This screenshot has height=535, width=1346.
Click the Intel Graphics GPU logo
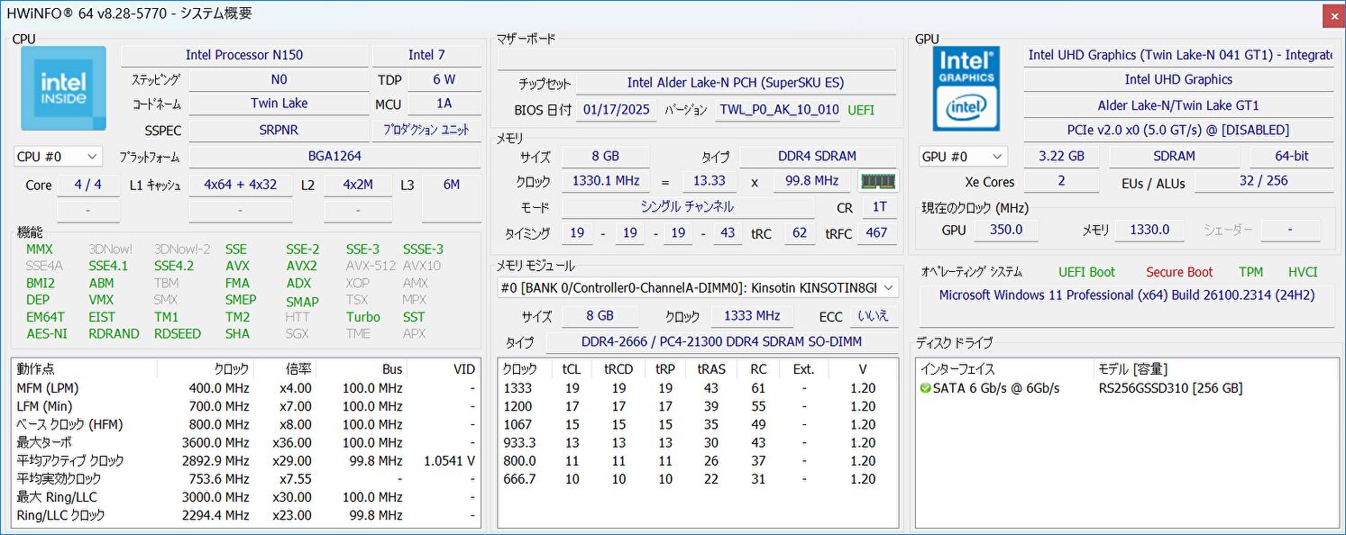[x=966, y=89]
